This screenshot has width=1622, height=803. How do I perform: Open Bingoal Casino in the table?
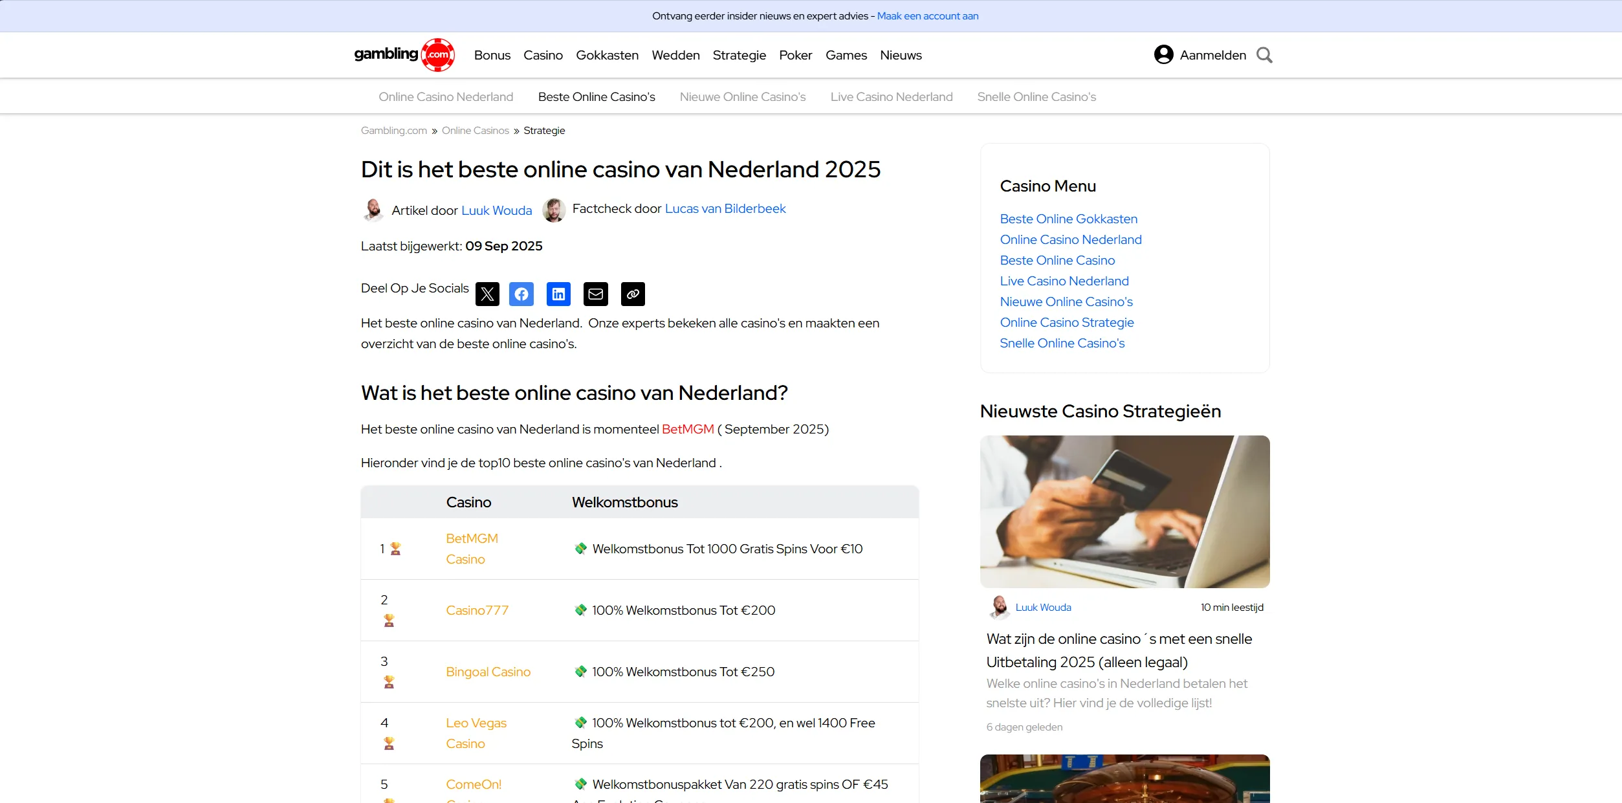tap(488, 672)
